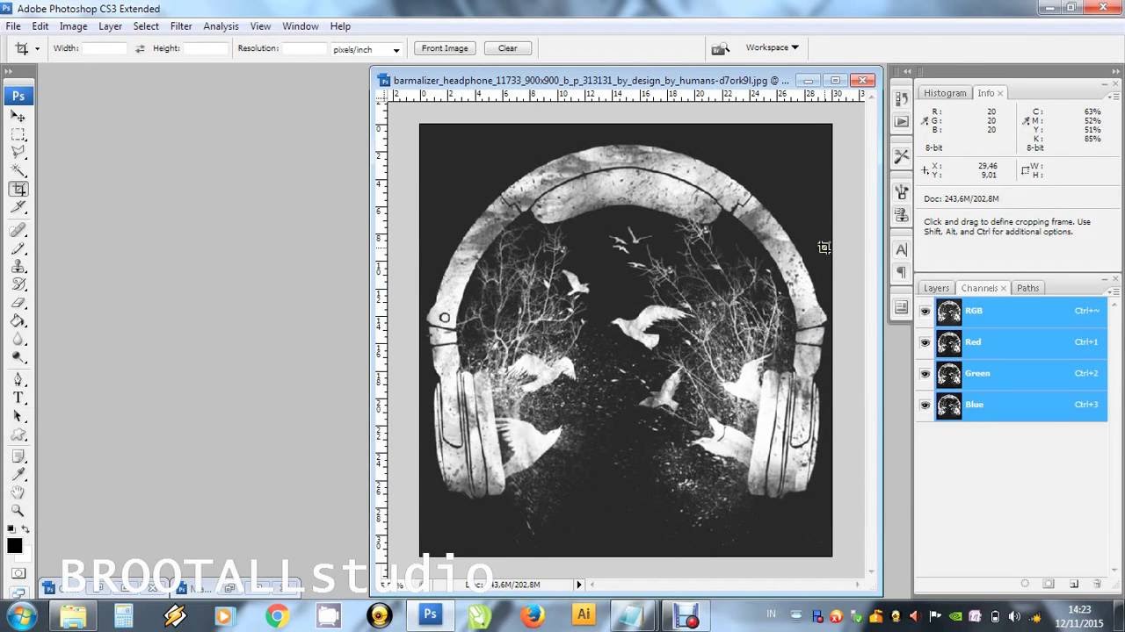The height and width of the screenshot is (632, 1125).
Task: Select the Eyedropper tool
Action: [x=18, y=474]
